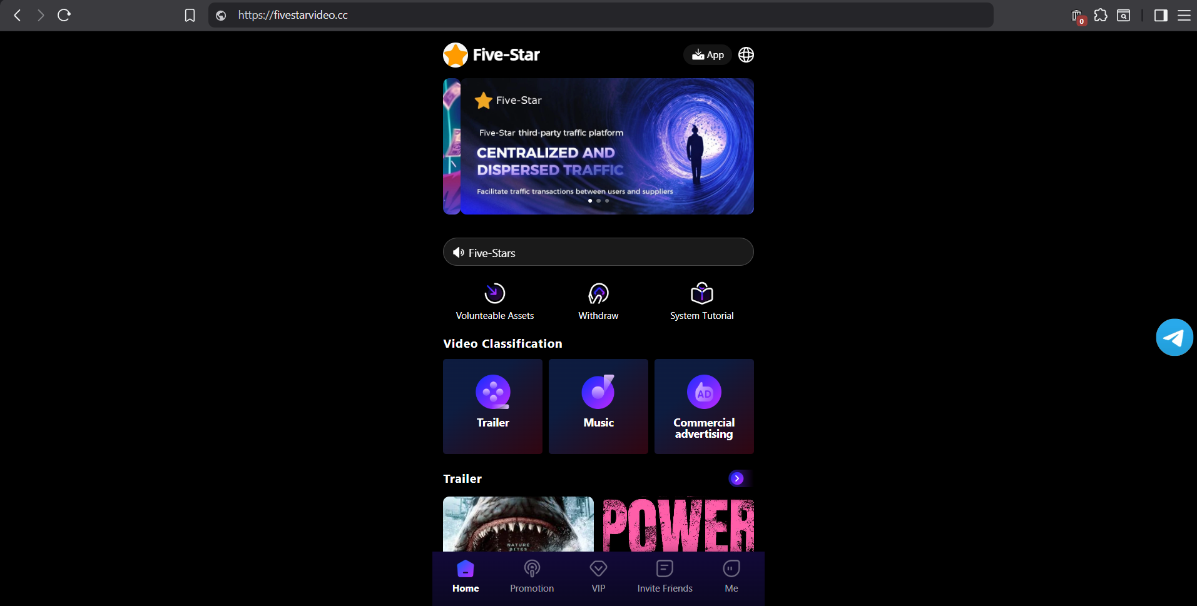The height and width of the screenshot is (606, 1197).
Task: Switch to the VIP tab
Action: (598, 577)
